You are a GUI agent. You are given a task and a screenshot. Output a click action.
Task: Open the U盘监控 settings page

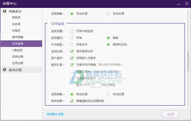pyautogui.click(x=17, y=50)
